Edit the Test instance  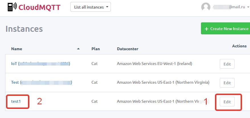(227, 83)
